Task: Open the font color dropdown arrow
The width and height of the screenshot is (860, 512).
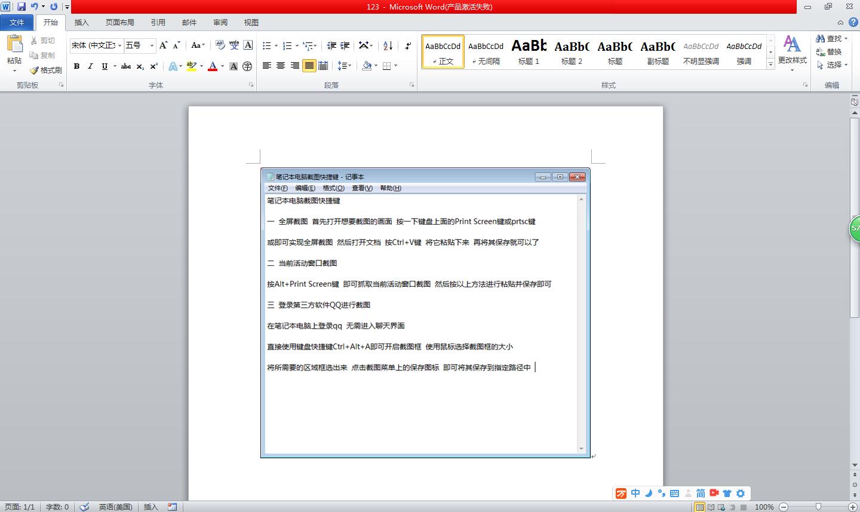Action: tap(222, 66)
